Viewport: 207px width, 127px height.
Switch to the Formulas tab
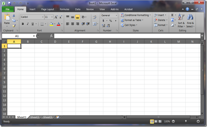click(x=65, y=9)
